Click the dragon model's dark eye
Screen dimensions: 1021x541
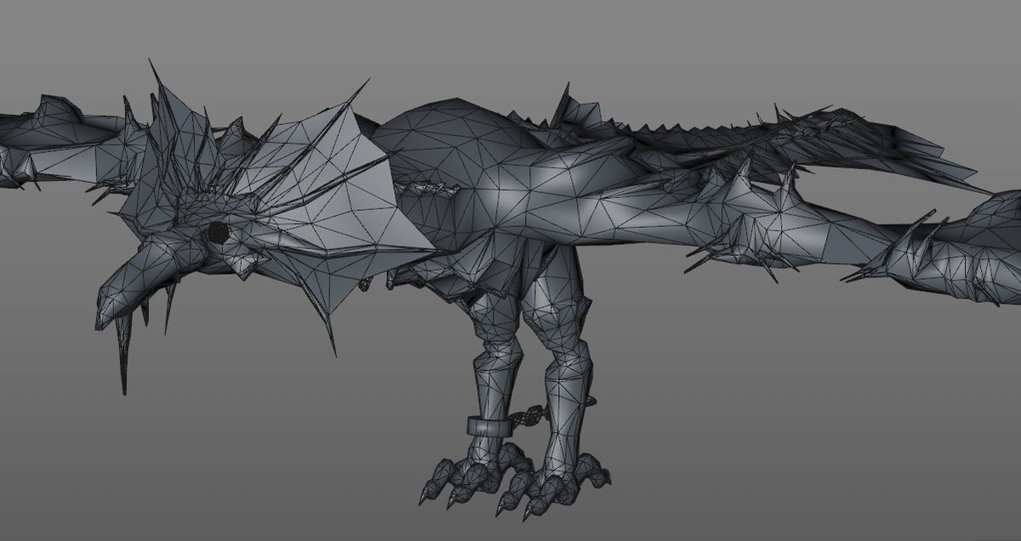pyautogui.click(x=219, y=232)
